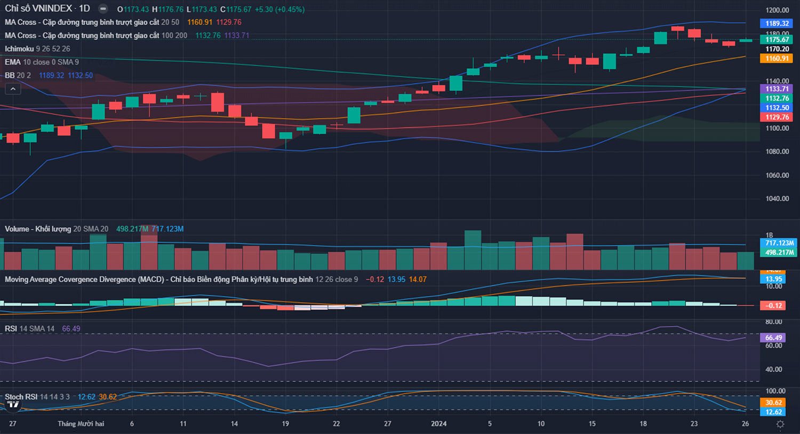Click the TradingView logo
This screenshot has height=434, width=800.
coord(13,405)
